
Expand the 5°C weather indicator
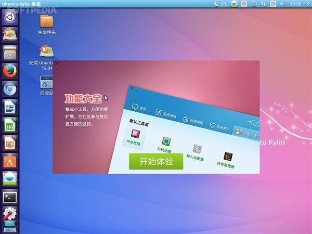tap(221, 4)
